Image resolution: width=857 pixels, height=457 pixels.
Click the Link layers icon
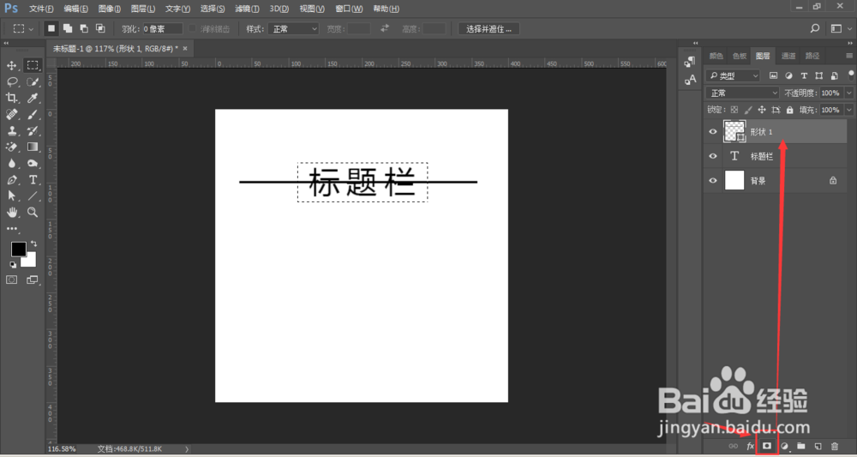pos(733,446)
